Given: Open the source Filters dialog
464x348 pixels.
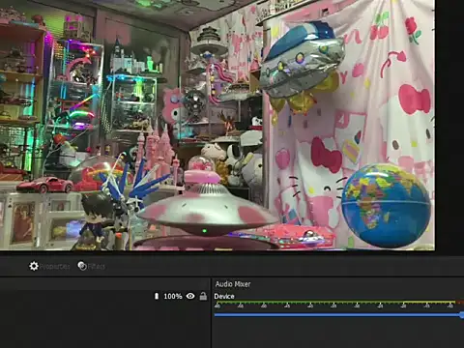Looking at the screenshot, I should tap(91, 266).
